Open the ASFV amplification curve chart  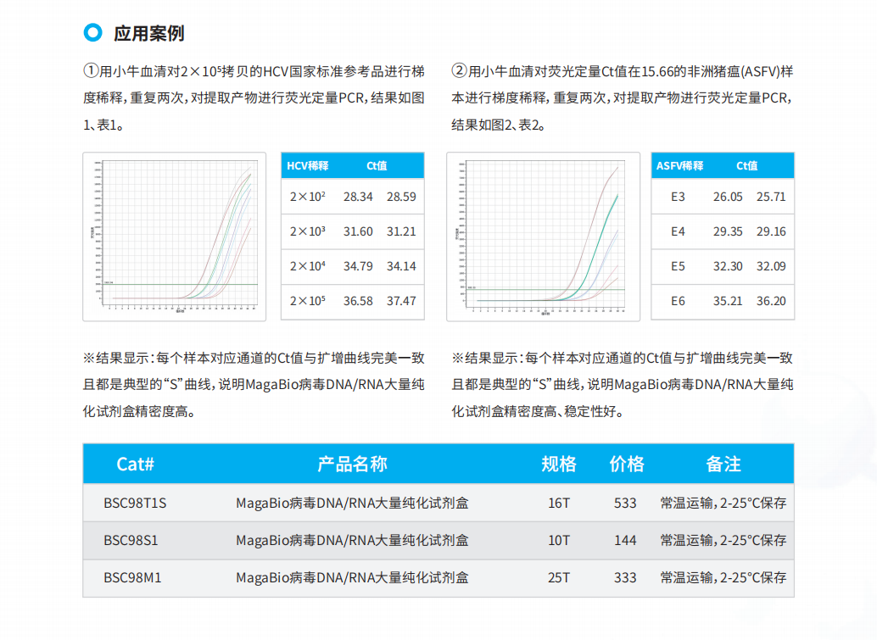(x=543, y=237)
